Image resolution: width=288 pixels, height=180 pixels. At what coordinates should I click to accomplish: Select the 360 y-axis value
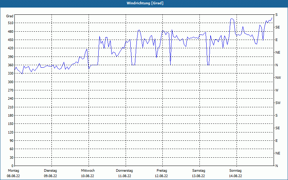click(x=10, y=65)
